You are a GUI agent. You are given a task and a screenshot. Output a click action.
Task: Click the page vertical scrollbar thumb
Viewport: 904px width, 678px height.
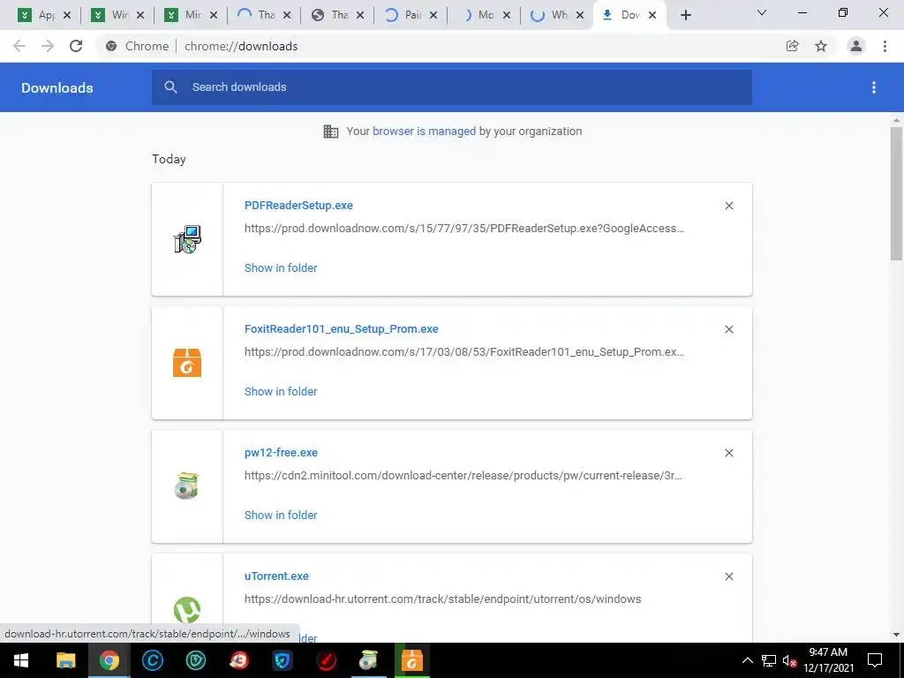pos(896,193)
